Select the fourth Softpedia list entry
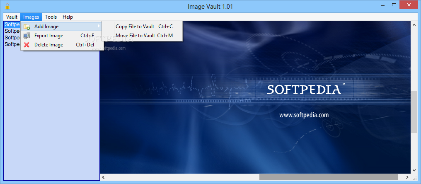 pos(12,44)
